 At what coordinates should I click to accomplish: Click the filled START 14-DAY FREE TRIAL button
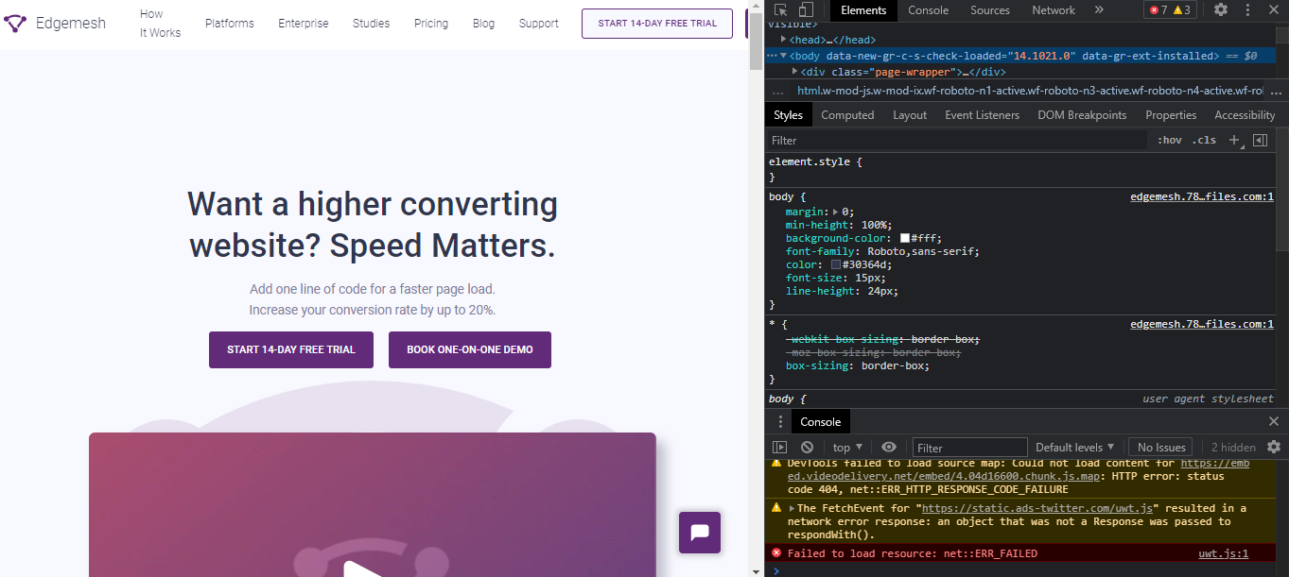click(291, 349)
